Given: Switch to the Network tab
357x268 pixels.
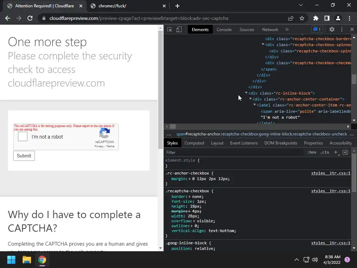Looking at the screenshot, I should tap(270, 30).
